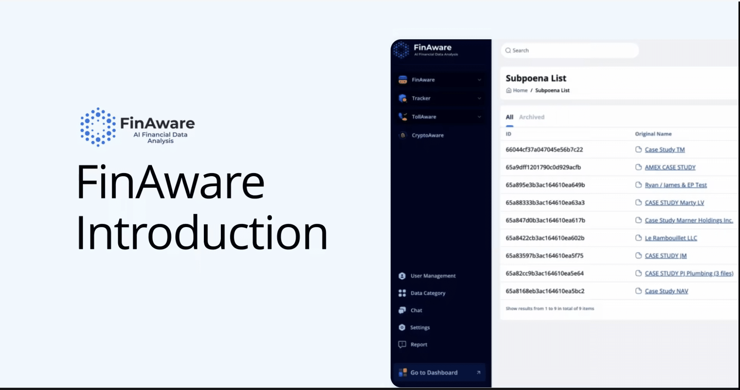Click the Settings gear icon
Image resolution: width=740 pixels, height=390 pixels.
pyautogui.click(x=402, y=327)
